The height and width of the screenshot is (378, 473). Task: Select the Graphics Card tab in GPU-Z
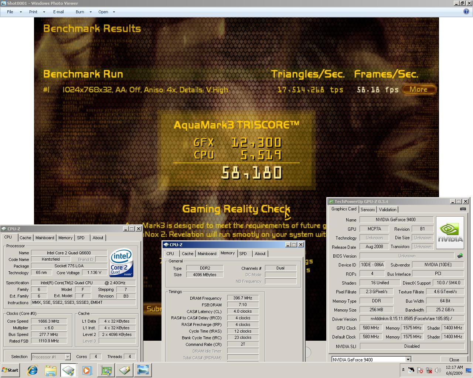tap(344, 209)
